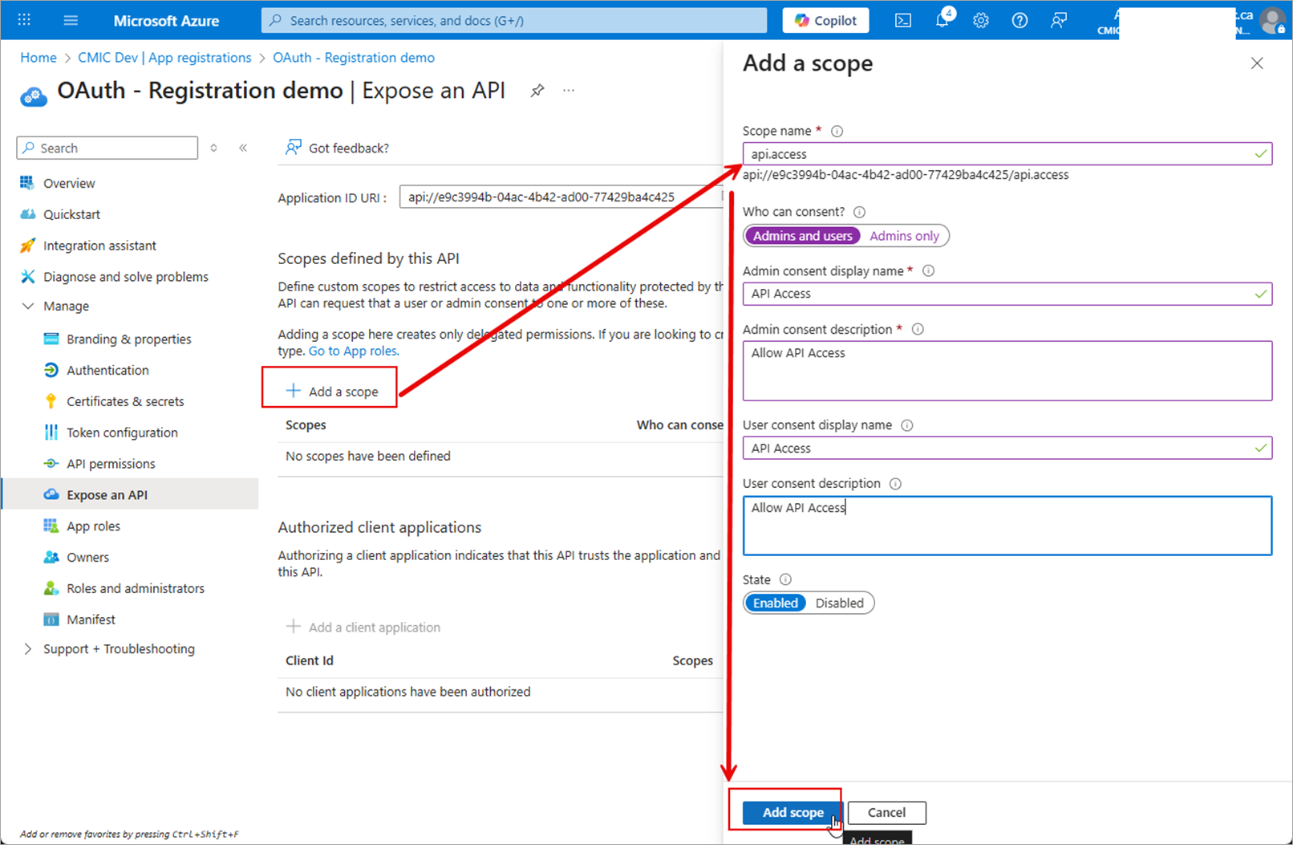Open API permissions menu item
1293x845 pixels.
tap(111, 464)
